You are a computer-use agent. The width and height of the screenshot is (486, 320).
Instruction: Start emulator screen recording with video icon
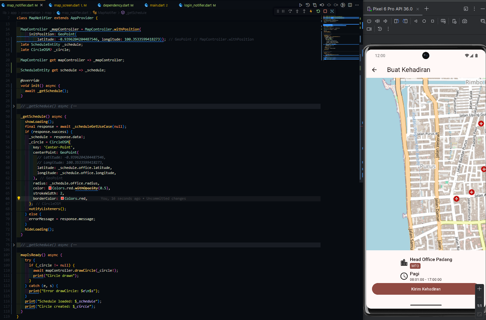click(x=369, y=29)
